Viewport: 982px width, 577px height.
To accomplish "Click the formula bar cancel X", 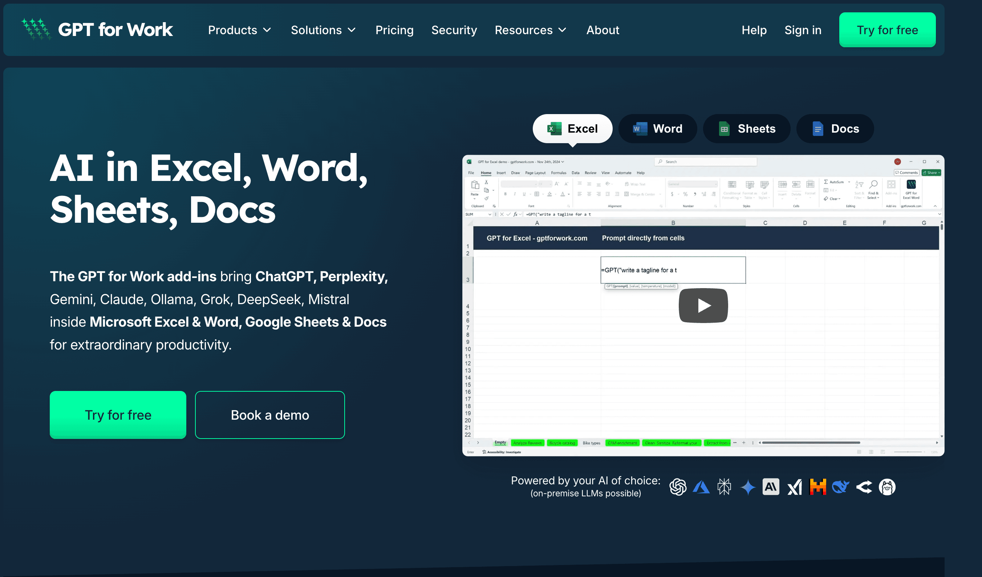I will pyautogui.click(x=502, y=214).
